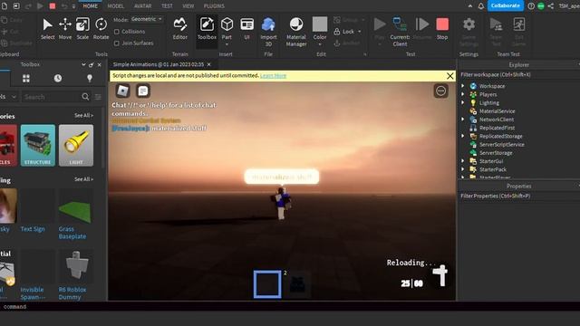Click the Current: Client view switch
Screen dimensions: 580x326
(x=400, y=32)
